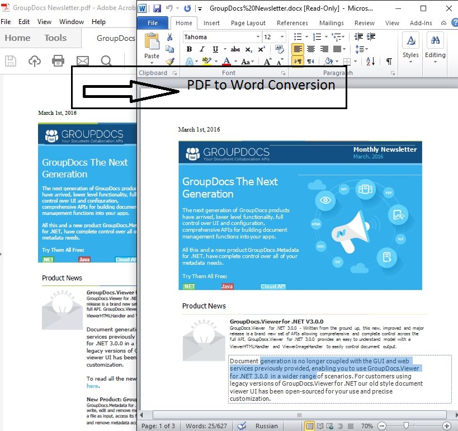This screenshot has height=431, width=458.
Task: Open search with the Acrobat magnifier icon
Action: [x=106, y=61]
